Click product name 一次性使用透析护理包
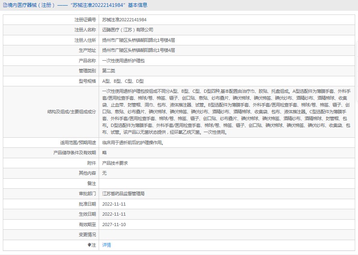The width and height of the screenshot is (358, 255). click(x=123, y=61)
